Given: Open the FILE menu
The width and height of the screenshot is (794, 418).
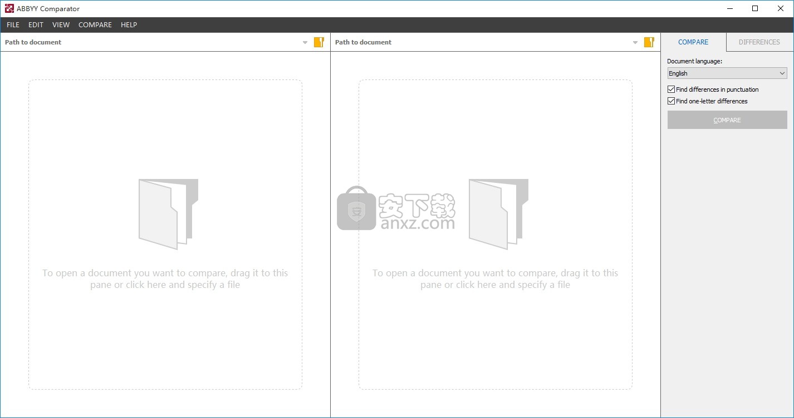Looking at the screenshot, I should pyautogui.click(x=13, y=25).
